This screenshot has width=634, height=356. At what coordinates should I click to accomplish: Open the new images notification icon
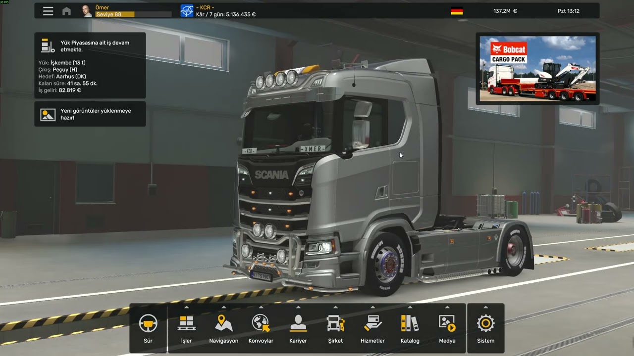48,115
